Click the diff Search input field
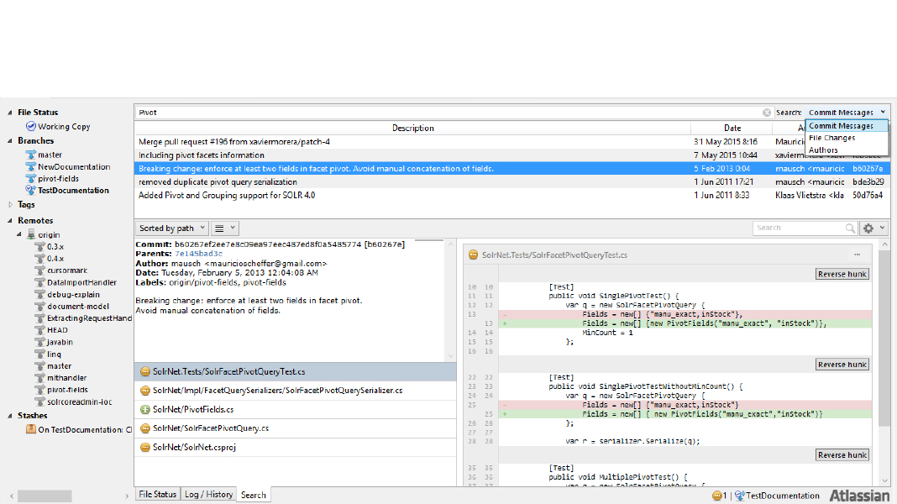This screenshot has width=897, height=504. pyautogui.click(x=804, y=228)
